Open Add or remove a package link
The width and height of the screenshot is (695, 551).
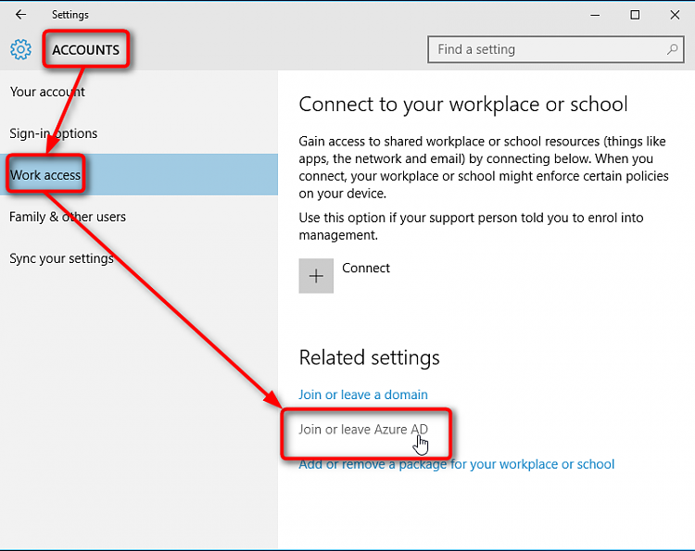click(456, 464)
